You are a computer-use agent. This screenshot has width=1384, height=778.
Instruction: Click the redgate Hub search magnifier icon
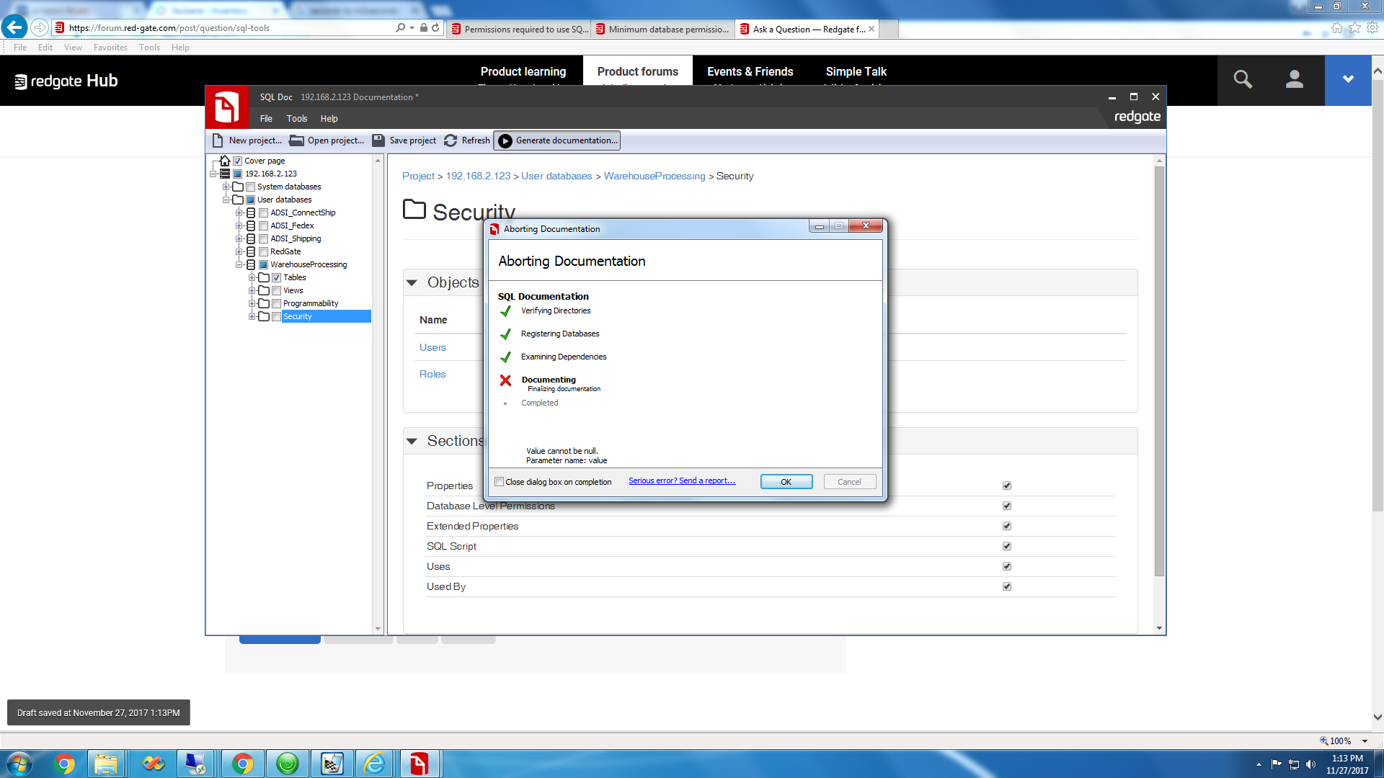[1243, 79]
